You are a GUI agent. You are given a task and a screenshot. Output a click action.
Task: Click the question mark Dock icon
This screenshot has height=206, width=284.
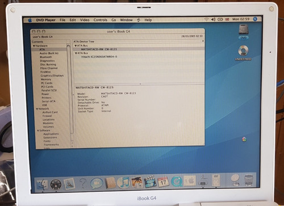pyautogui.click(x=82, y=183)
